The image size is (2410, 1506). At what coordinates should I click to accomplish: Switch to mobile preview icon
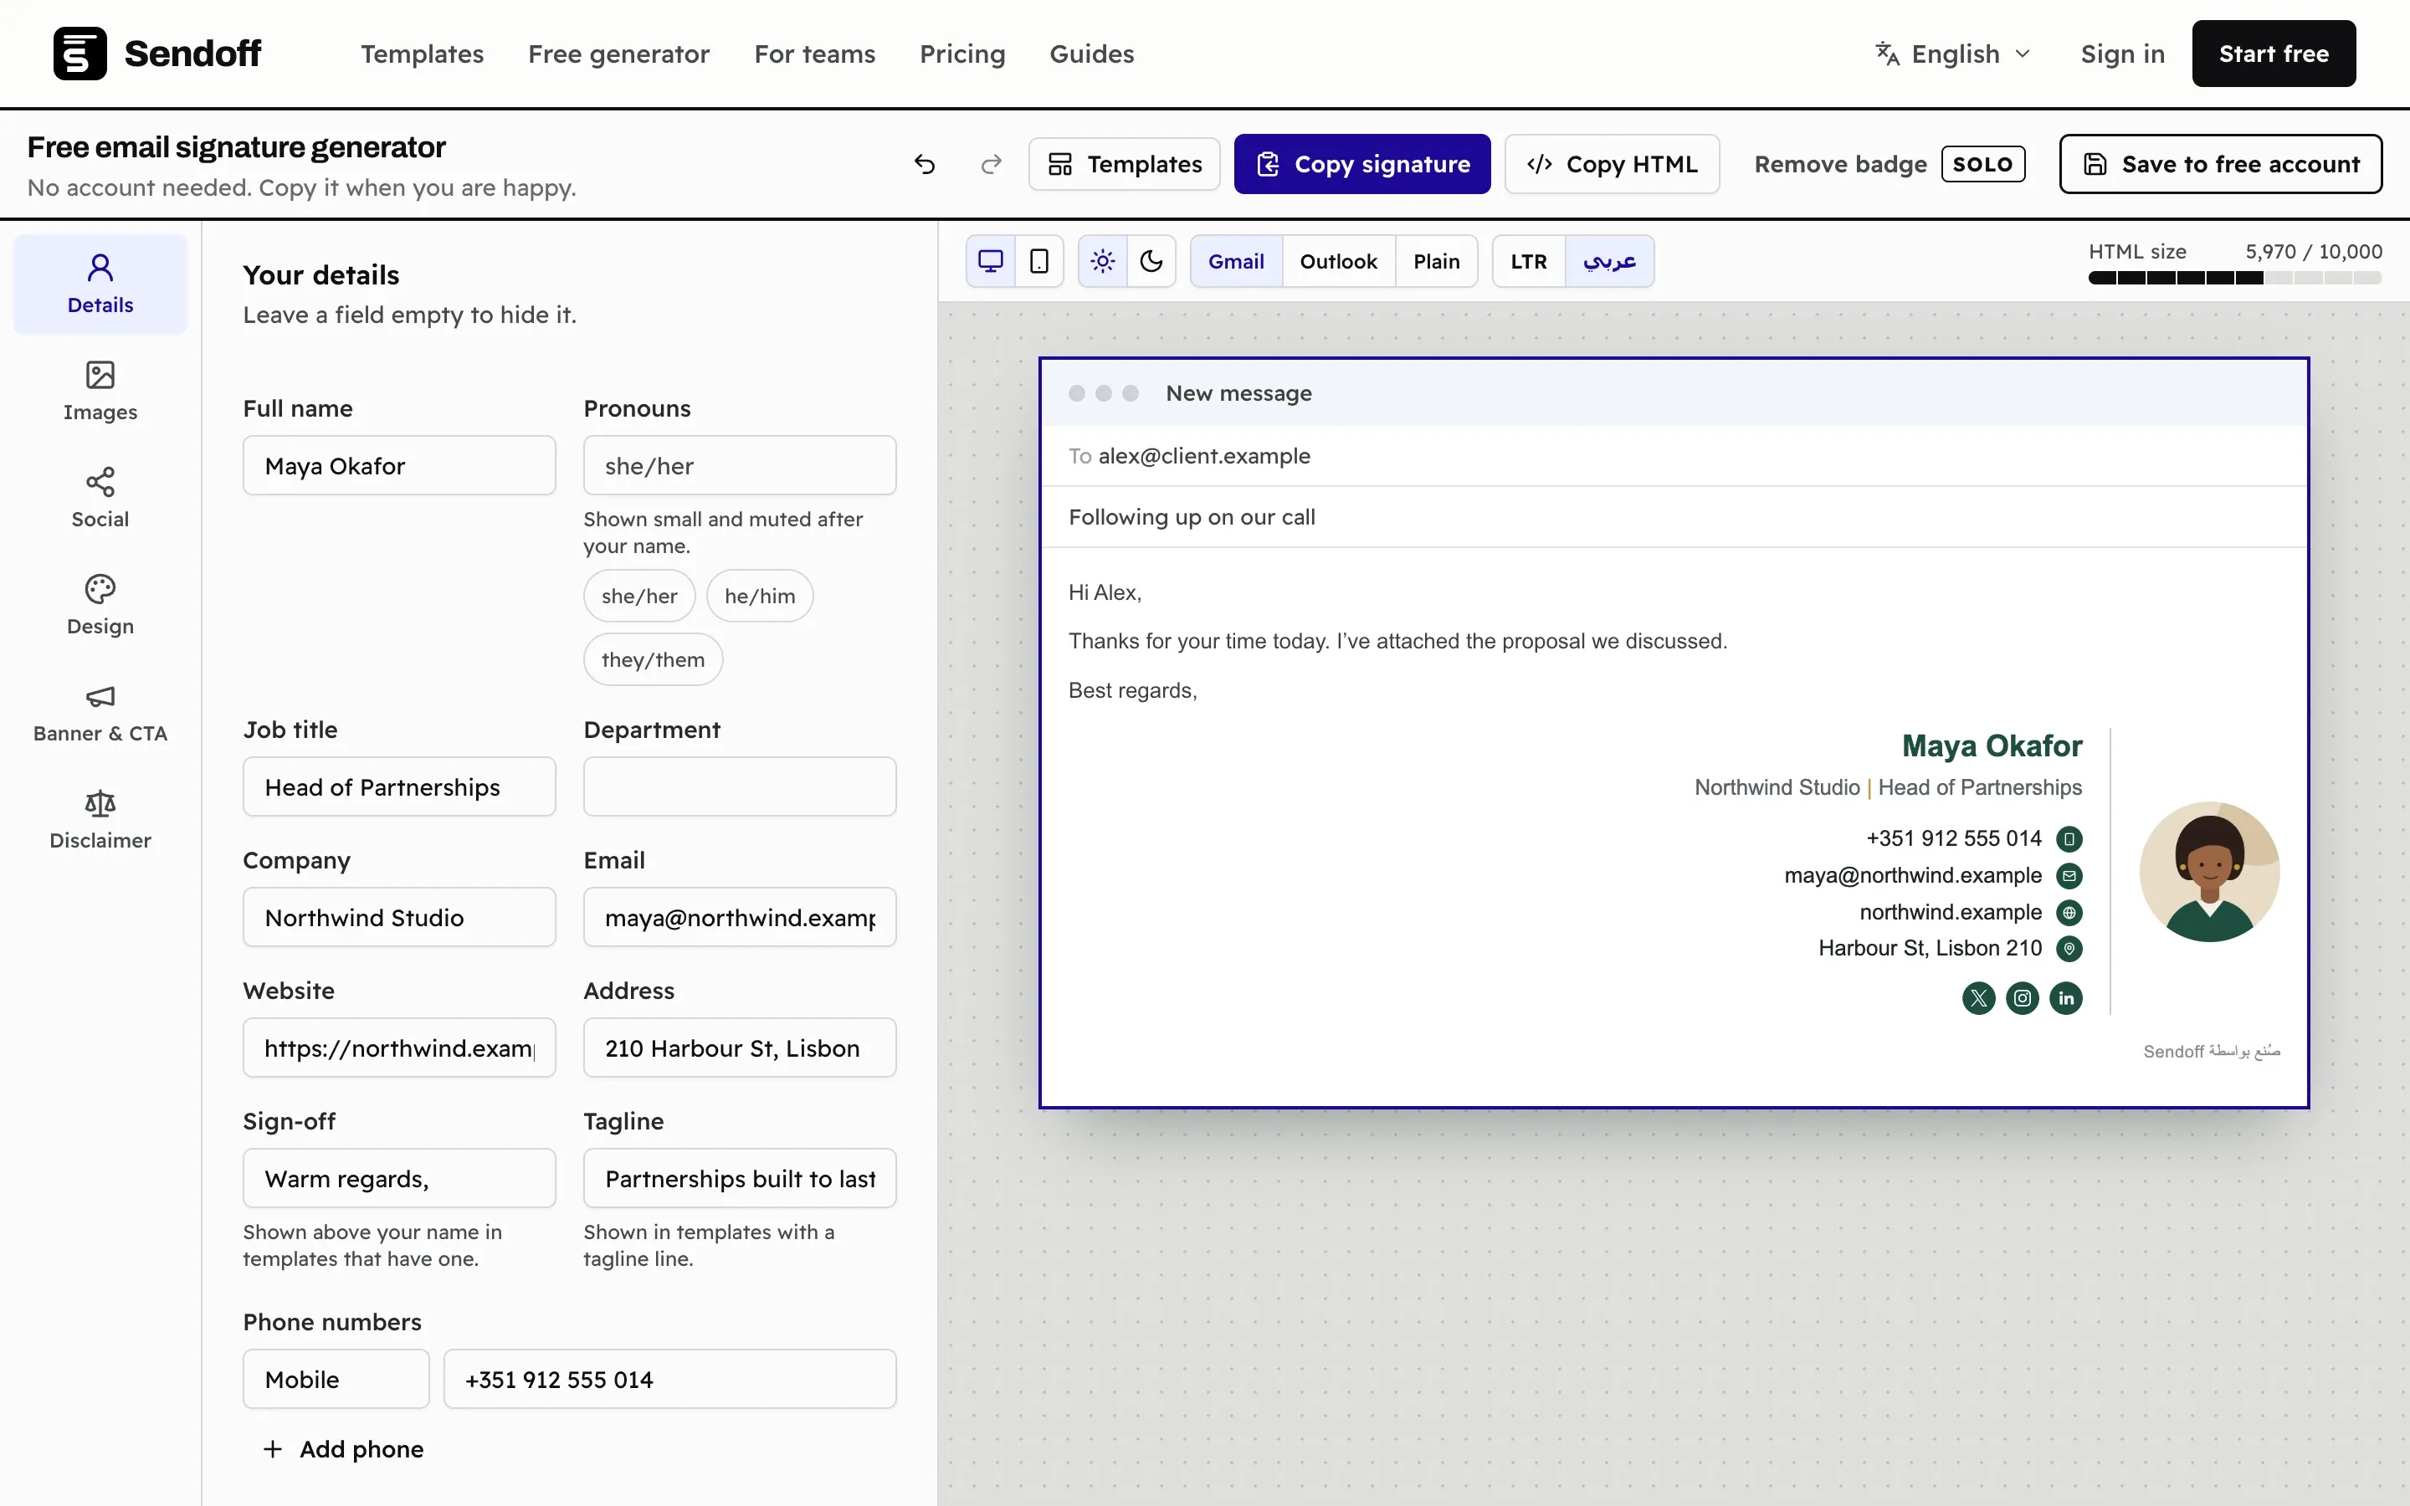(x=1038, y=261)
